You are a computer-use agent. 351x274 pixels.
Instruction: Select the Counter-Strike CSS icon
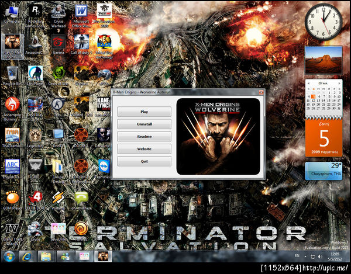(x=58, y=107)
